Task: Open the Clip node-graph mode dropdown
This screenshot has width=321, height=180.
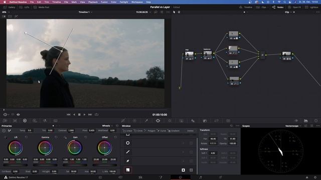Action: pos(288,12)
